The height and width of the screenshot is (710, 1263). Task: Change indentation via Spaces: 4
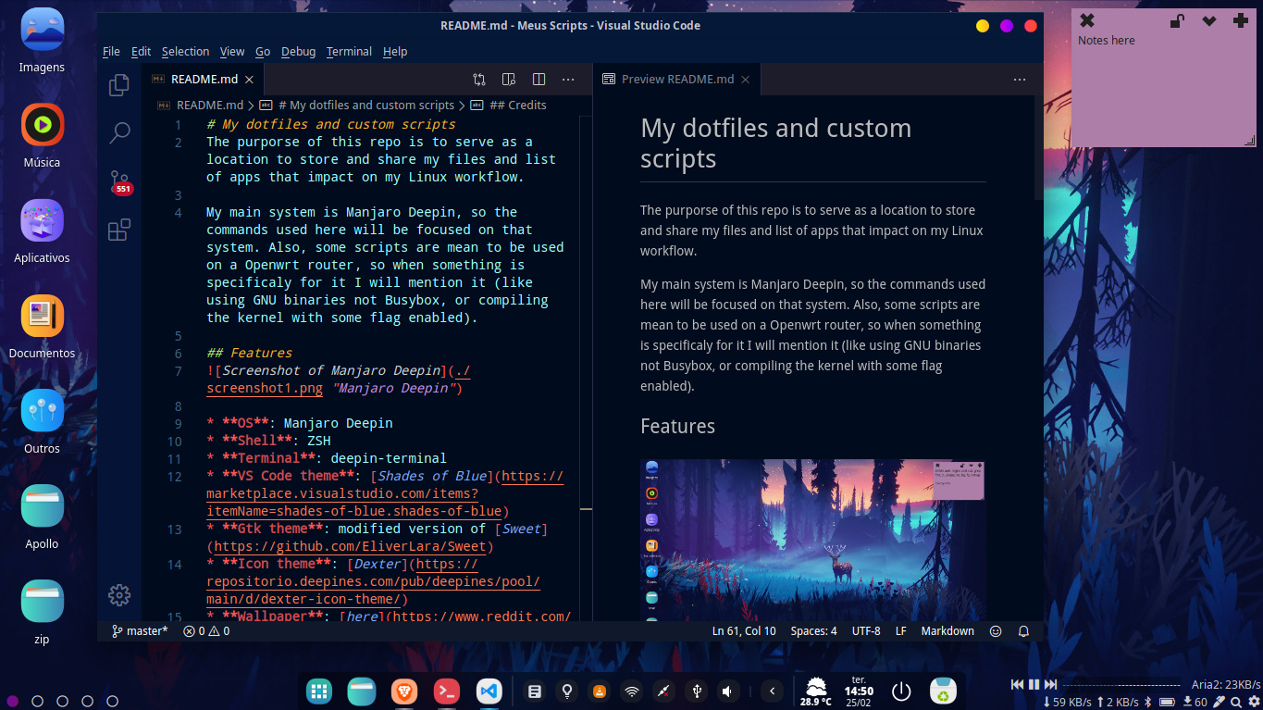coord(814,631)
